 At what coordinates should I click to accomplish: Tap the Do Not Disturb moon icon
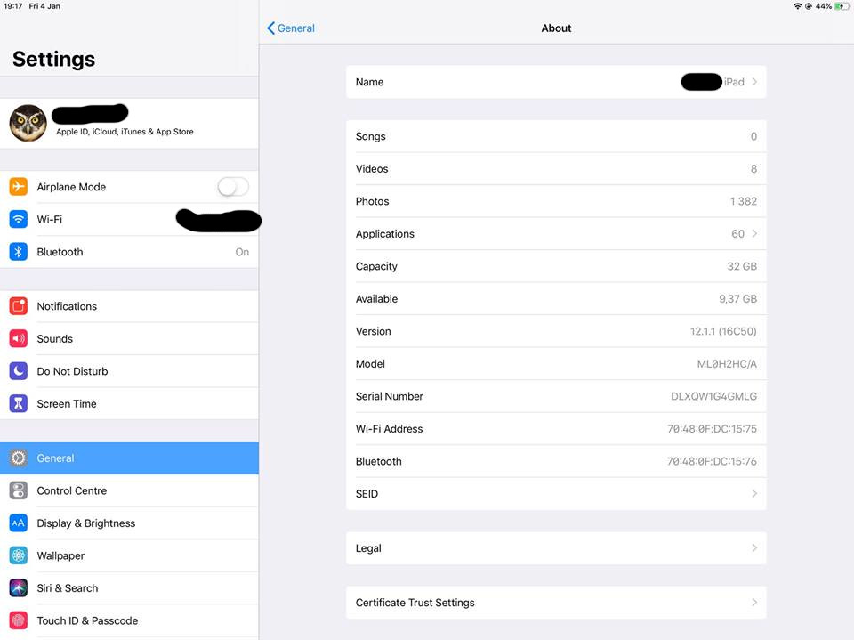click(x=18, y=371)
